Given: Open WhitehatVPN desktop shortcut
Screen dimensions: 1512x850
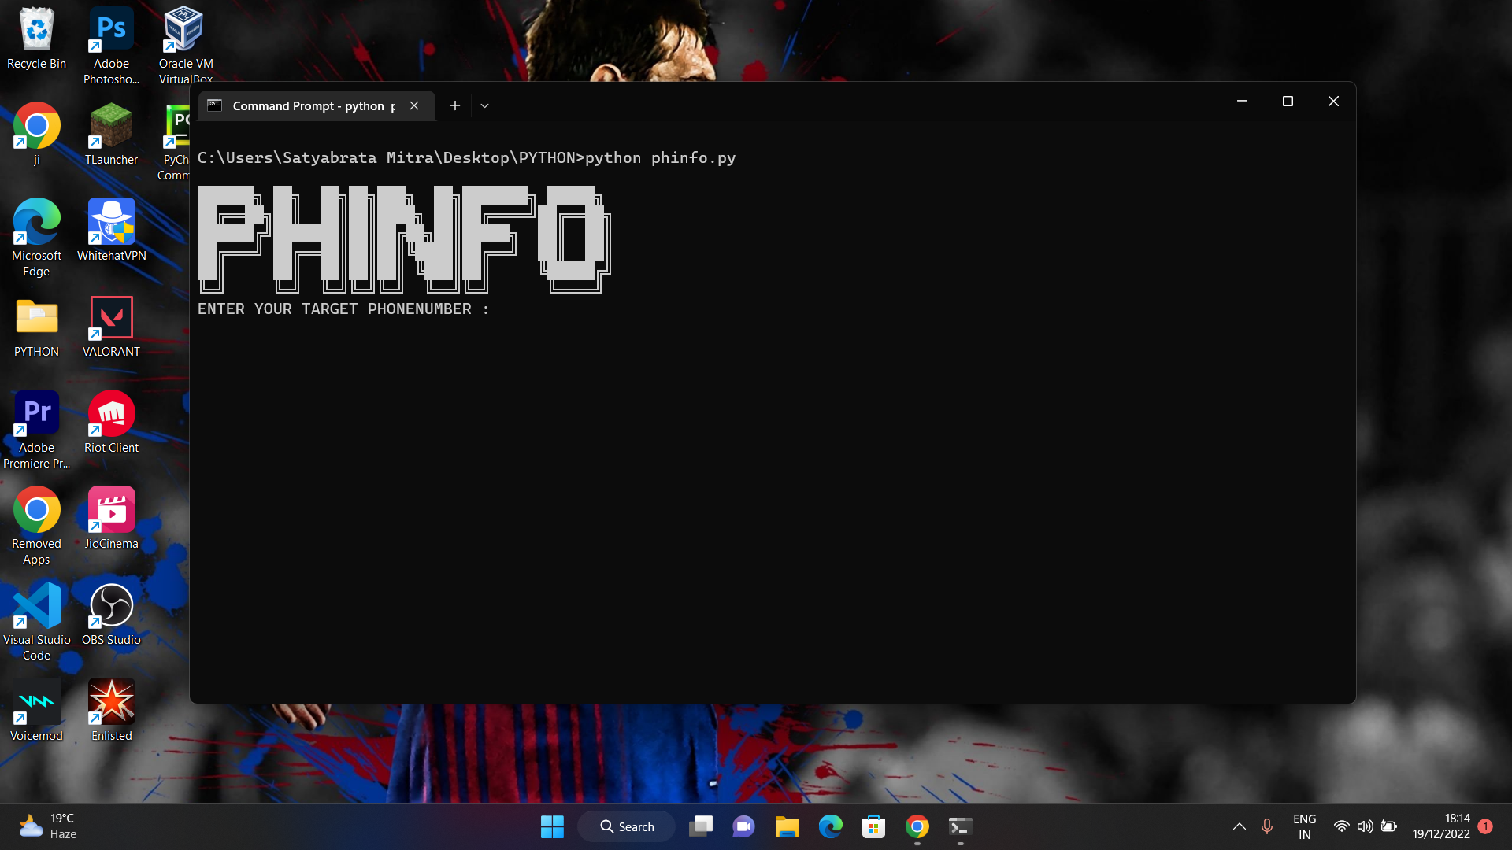Looking at the screenshot, I should [x=111, y=224].
